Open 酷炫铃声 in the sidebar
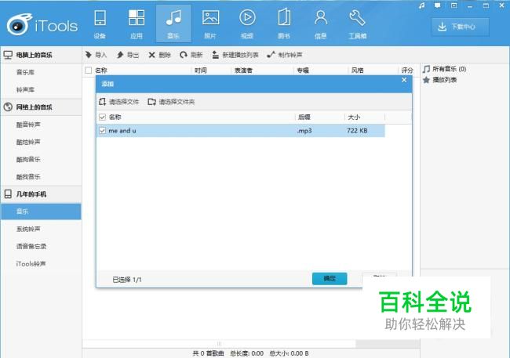Viewport: 510px width, 358px height. point(28,142)
